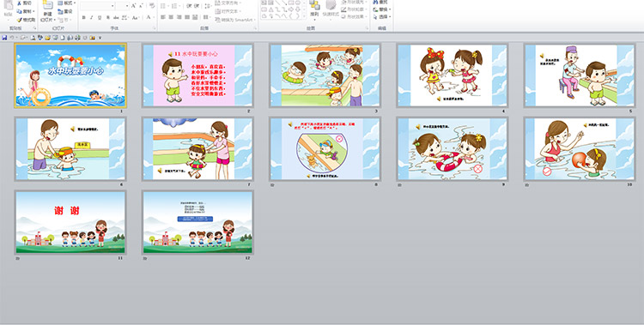Expand Customize Quick Access Toolbar arrow
644x325 pixels.
[x=100, y=38]
